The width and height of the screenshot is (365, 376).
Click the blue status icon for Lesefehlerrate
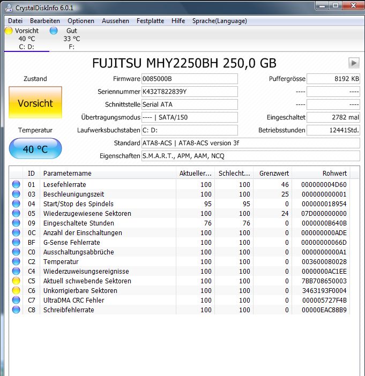16,184
